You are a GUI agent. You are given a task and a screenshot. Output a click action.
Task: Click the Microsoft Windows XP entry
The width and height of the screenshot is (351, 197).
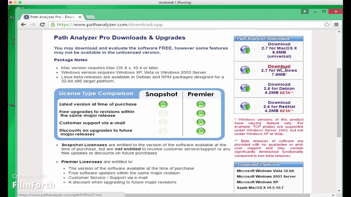coord(257,182)
